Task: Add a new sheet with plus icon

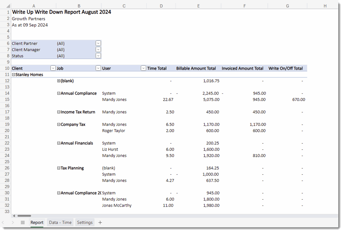Action: (x=100, y=223)
